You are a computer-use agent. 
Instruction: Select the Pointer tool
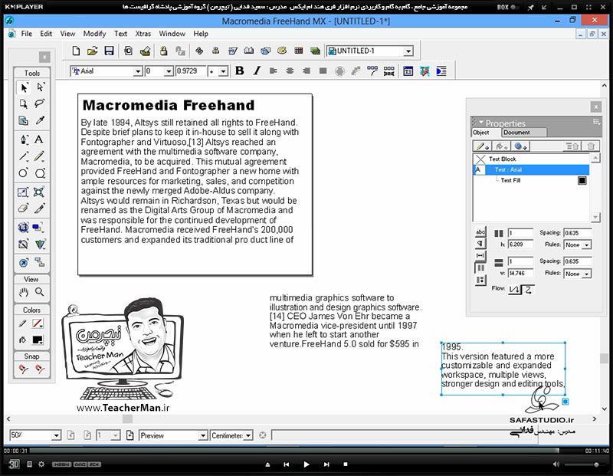tap(24, 87)
